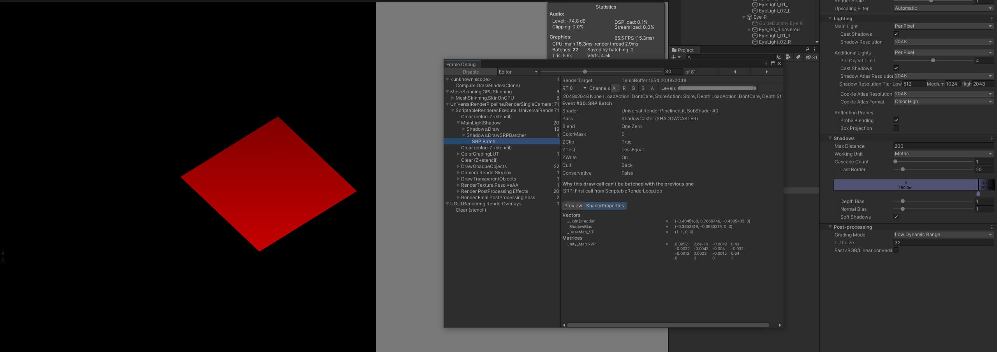Click the Project tab folder icon

[x=674, y=50]
